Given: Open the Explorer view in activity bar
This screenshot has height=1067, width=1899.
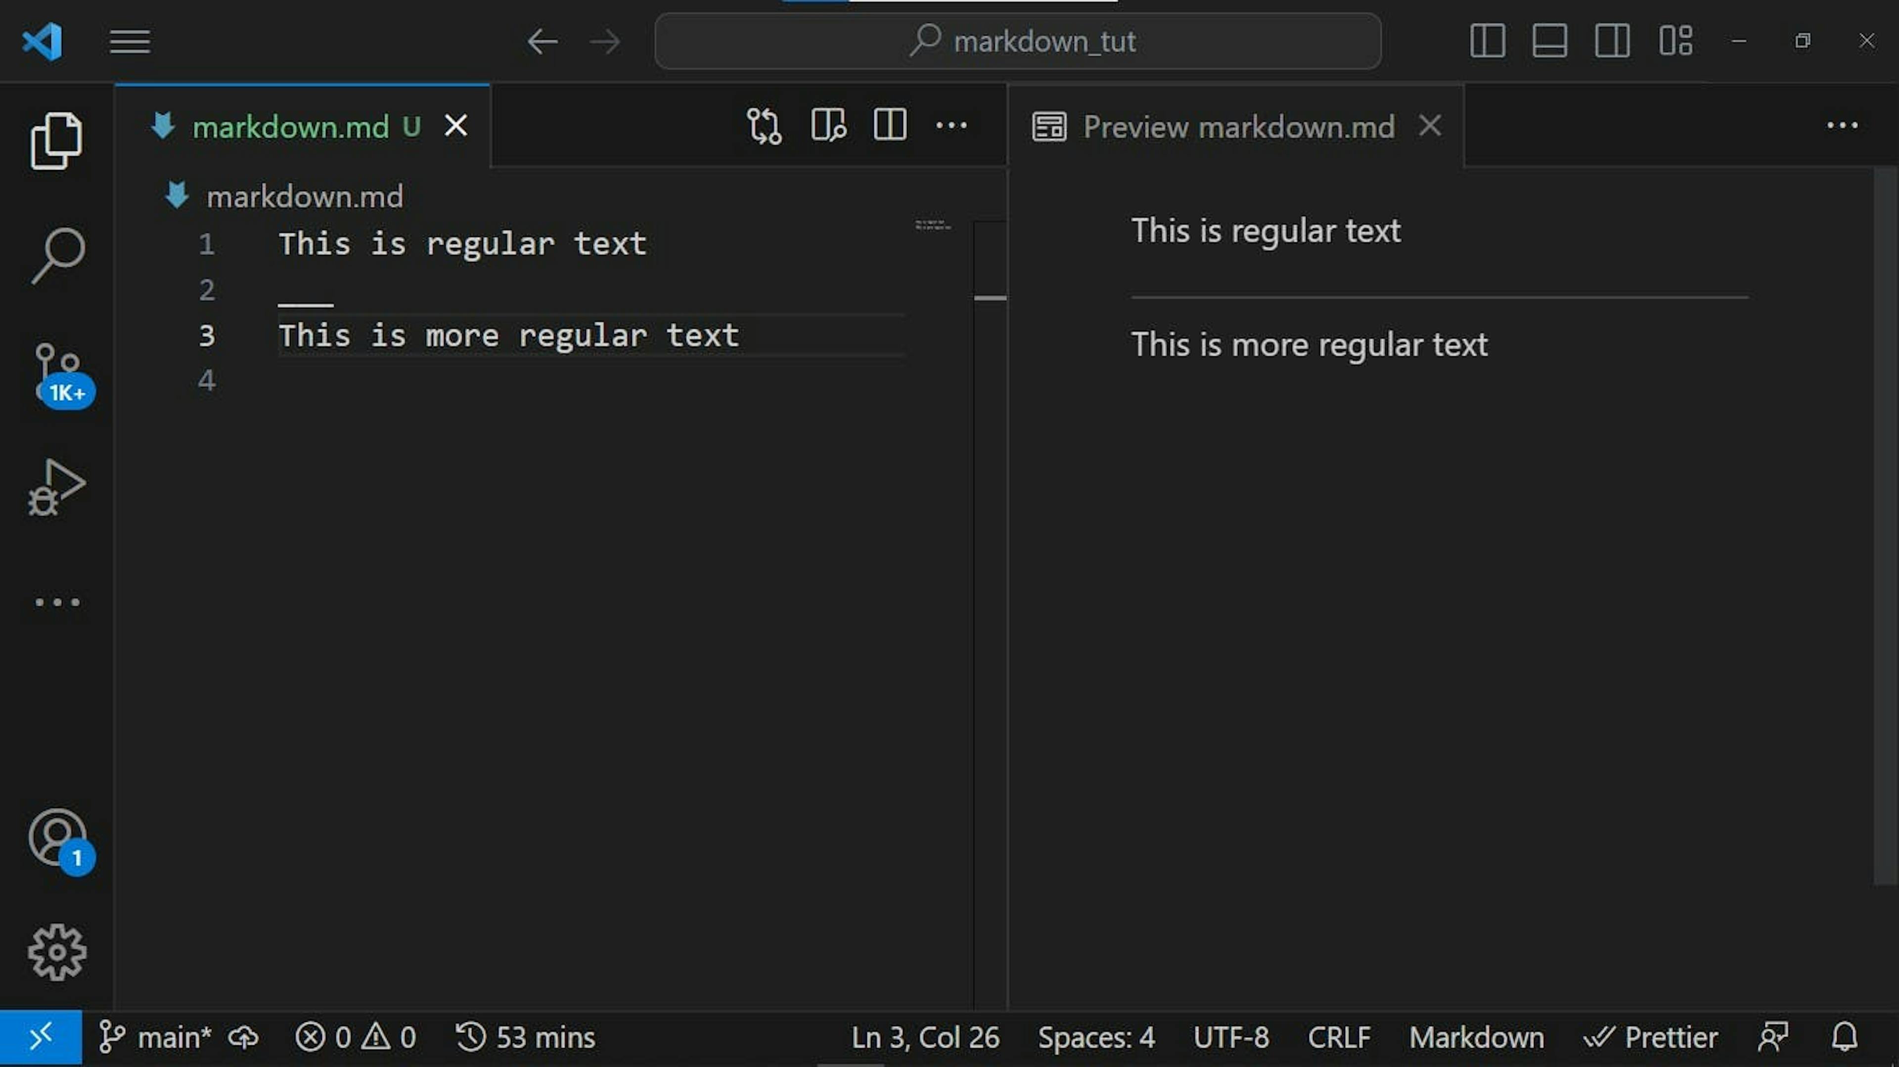Looking at the screenshot, I should point(56,140).
